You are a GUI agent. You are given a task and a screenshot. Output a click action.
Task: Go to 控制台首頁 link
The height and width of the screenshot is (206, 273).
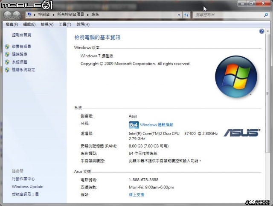[21, 35]
